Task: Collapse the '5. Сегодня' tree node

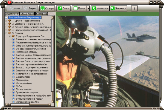Action: pyautogui.click(x=6, y=33)
